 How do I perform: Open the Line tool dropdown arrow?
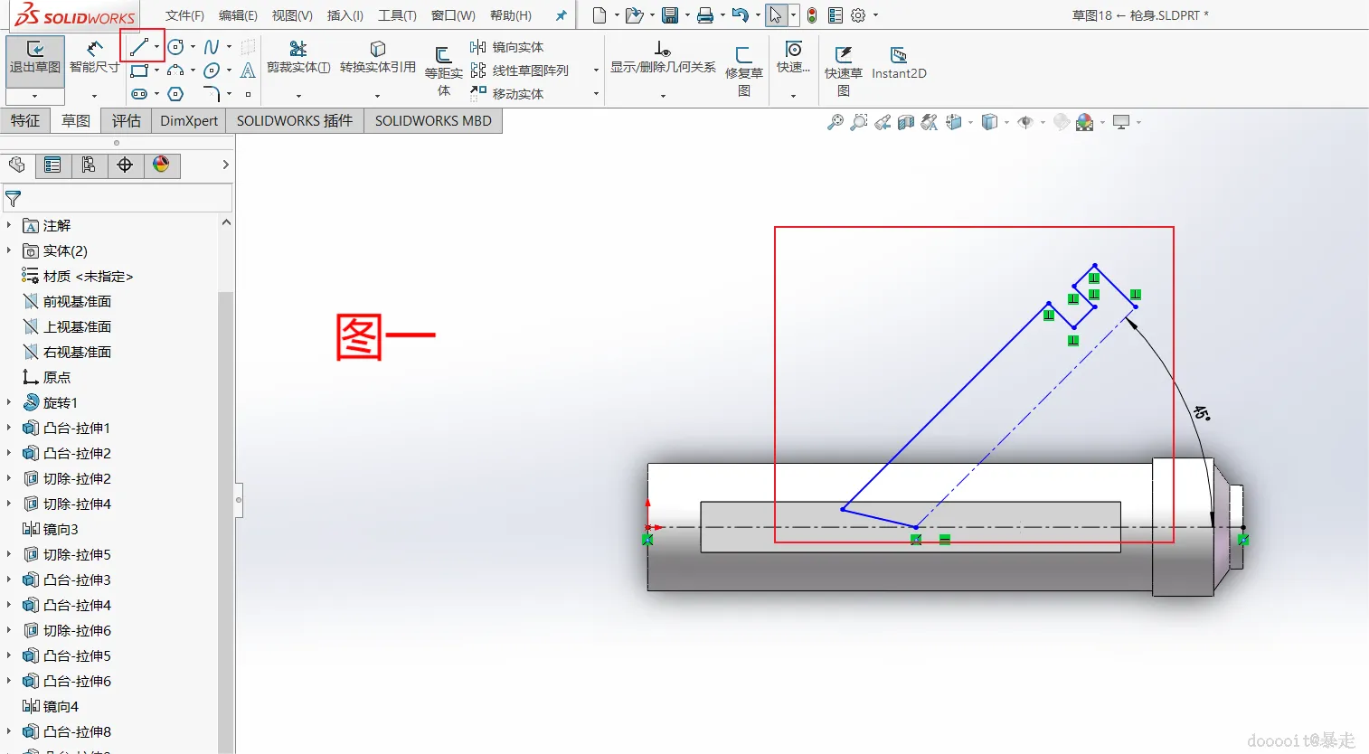[x=157, y=46]
